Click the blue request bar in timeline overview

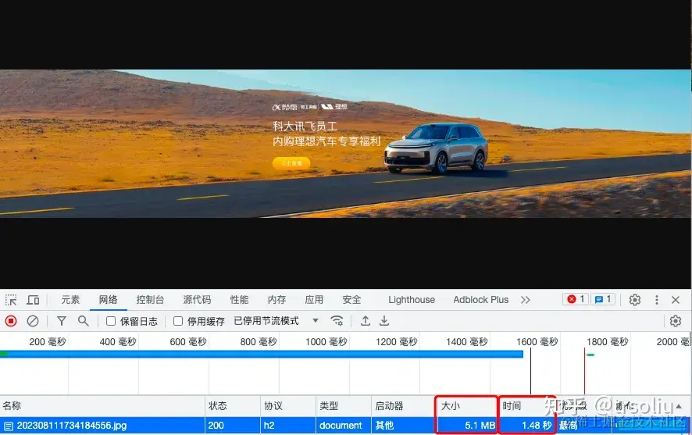[x=262, y=354]
